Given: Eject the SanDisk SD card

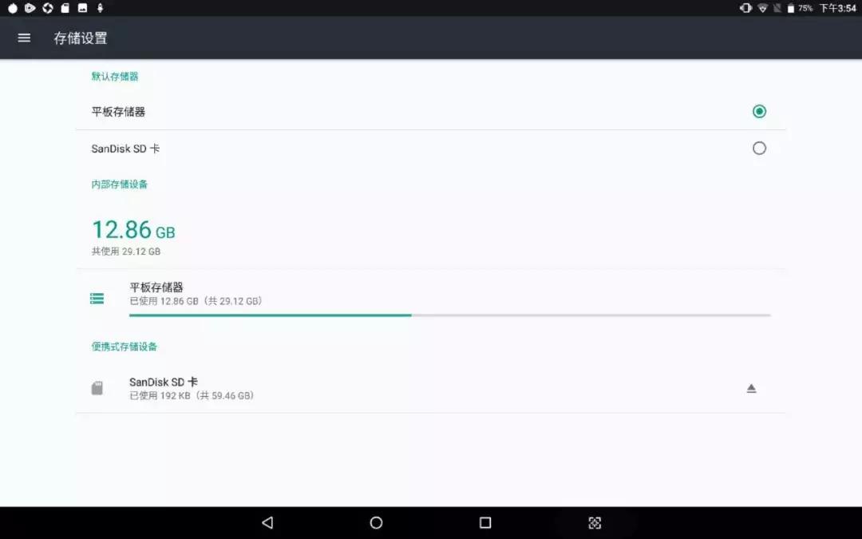Looking at the screenshot, I should point(752,388).
